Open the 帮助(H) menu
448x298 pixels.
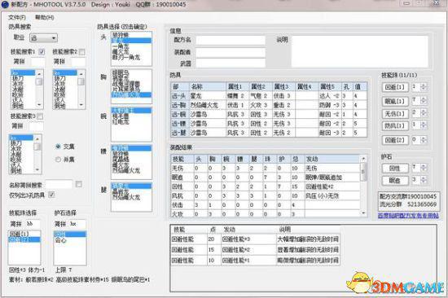pos(45,17)
